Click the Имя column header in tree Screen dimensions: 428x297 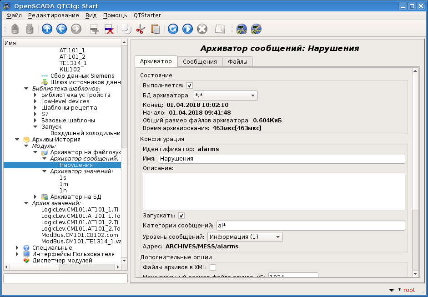coord(62,43)
